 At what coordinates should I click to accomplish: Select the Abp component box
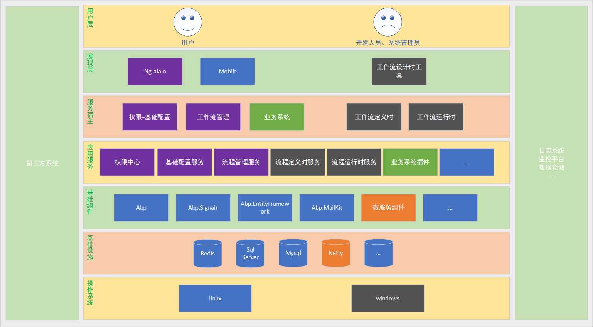[141, 208]
